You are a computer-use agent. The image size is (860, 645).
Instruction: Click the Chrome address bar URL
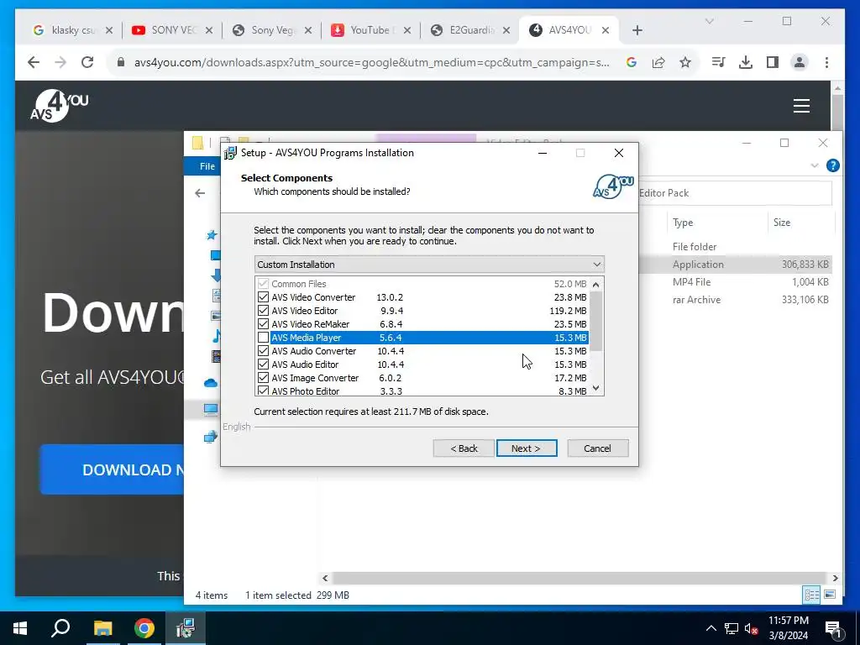[x=371, y=62]
